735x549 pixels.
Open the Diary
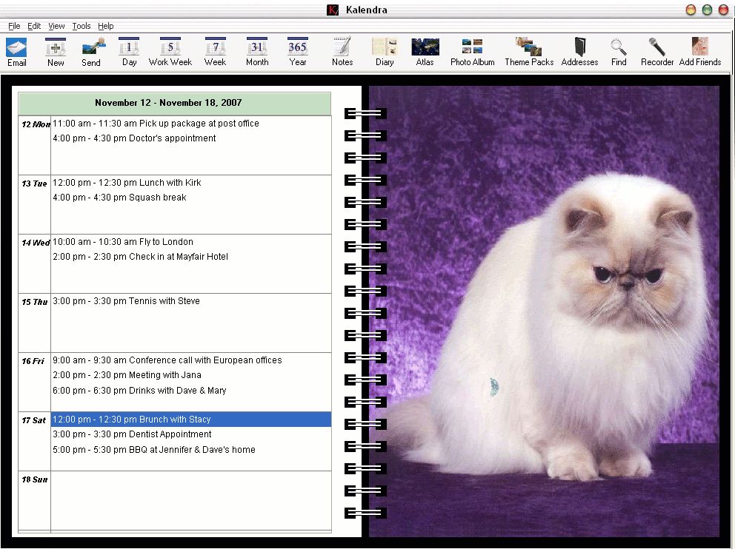pyautogui.click(x=385, y=52)
